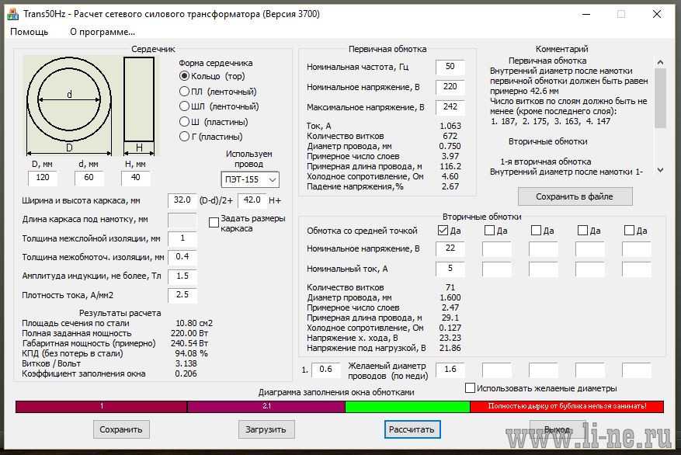
Task: Click the Толщина межслойной изоляции field
Action: [x=182, y=238]
